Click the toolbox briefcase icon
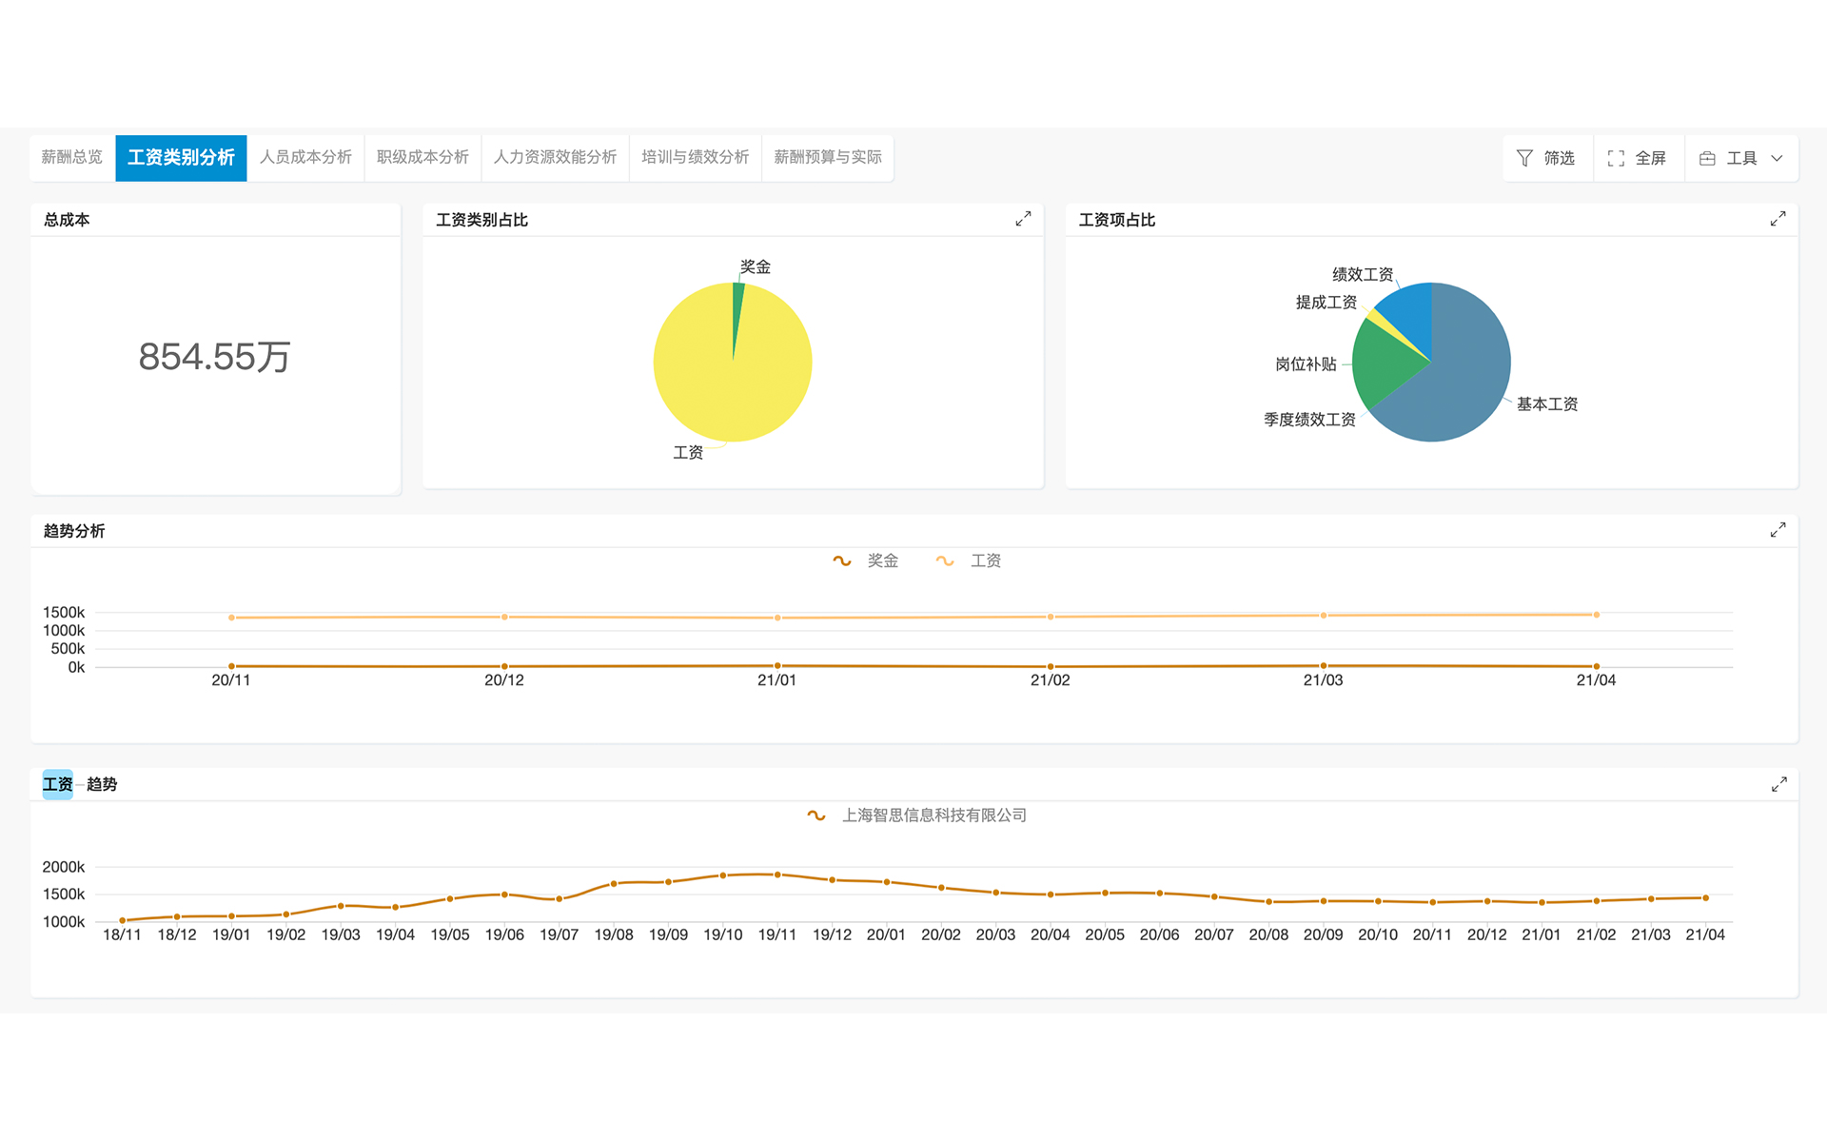 point(1707,158)
